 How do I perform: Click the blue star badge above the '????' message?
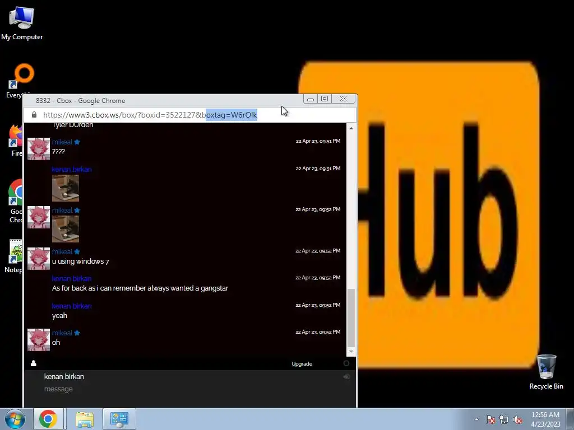pos(77,142)
